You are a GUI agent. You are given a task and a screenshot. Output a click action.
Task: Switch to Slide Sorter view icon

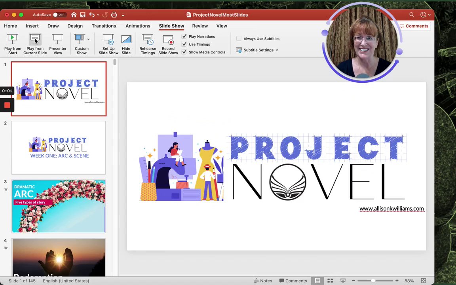pyautogui.click(x=330, y=281)
